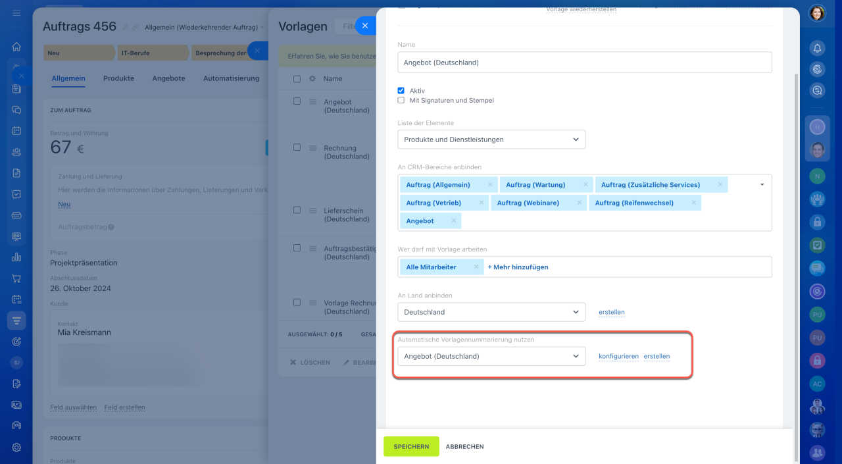Open the notifications bell in right panel

coord(817,48)
